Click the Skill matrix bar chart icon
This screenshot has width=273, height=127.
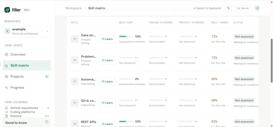[x=6, y=66]
